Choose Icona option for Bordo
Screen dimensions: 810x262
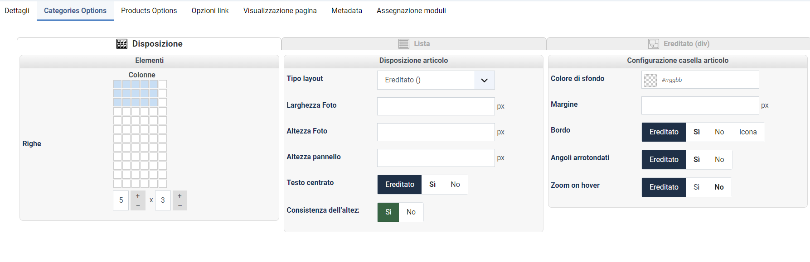point(748,132)
